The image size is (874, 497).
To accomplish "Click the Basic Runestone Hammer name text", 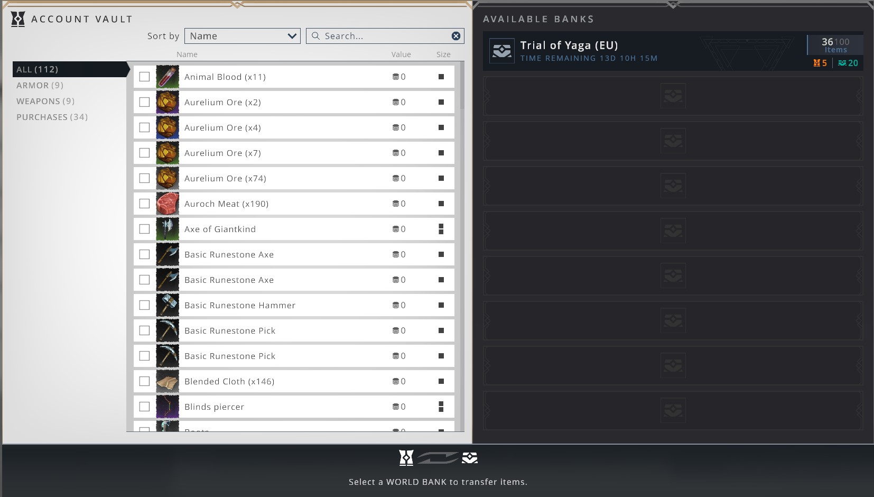I will point(240,305).
